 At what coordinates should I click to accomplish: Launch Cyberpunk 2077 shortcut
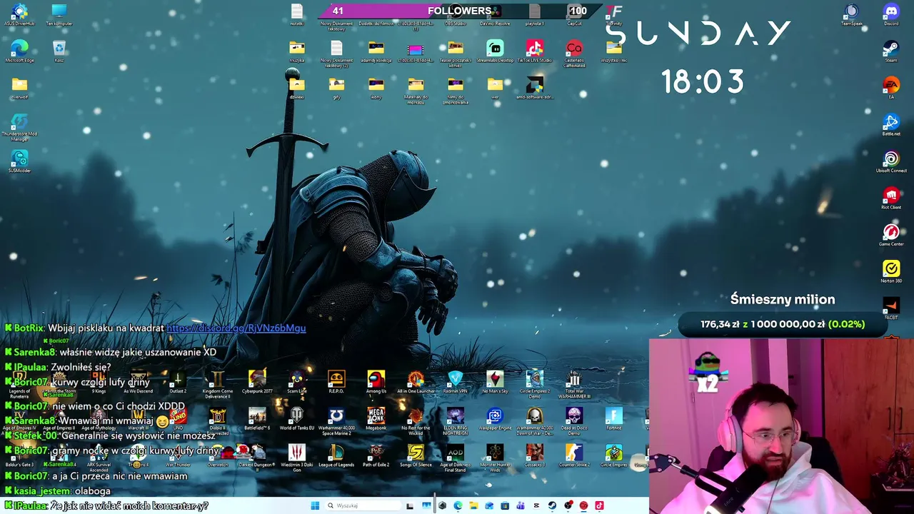point(257,381)
